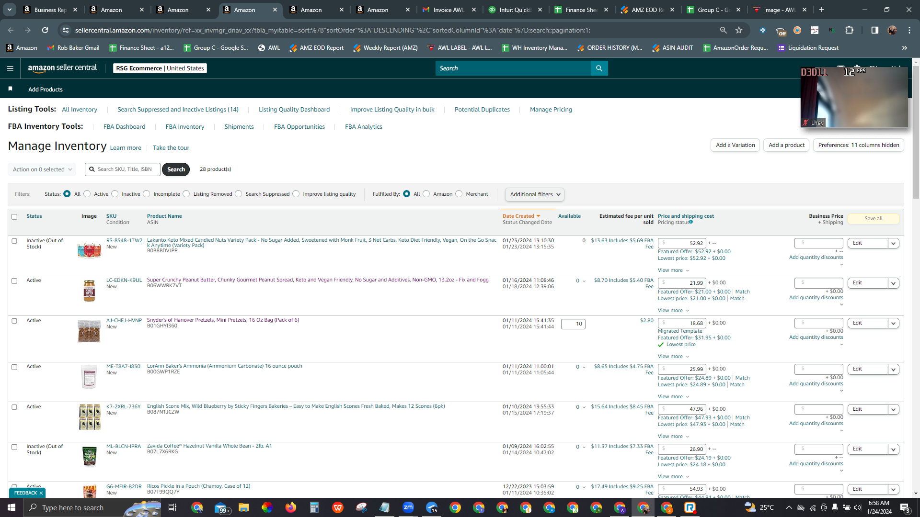The width and height of the screenshot is (920, 517).
Task: Check the Super Crunchy Peanut Butter row checkbox
Action: pyautogui.click(x=14, y=281)
